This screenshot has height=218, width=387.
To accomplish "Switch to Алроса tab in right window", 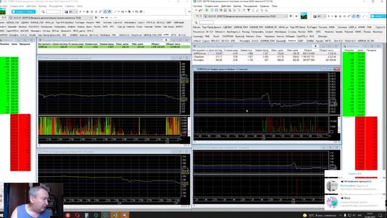I will point(291,41).
